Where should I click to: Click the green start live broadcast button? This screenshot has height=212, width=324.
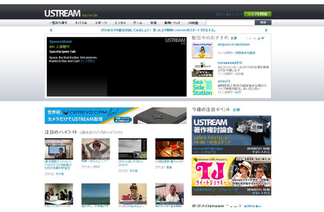(258, 14)
